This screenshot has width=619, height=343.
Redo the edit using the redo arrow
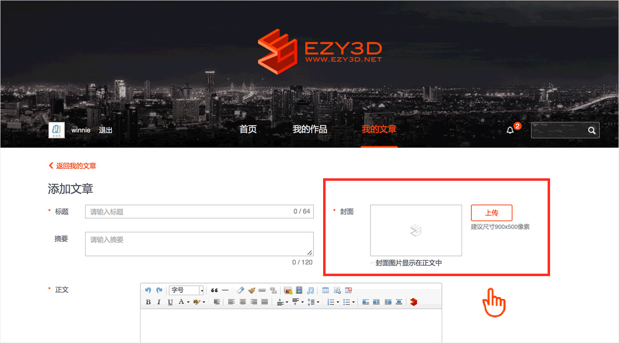pyautogui.click(x=159, y=290)
